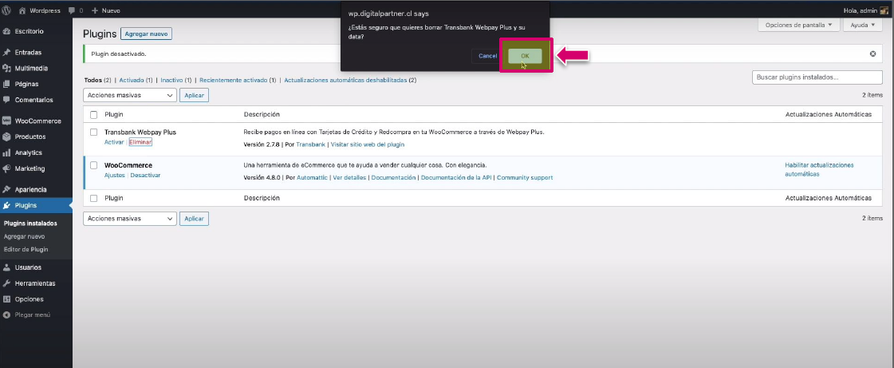This screenshot has width=894, height=368.
Task: Open Visitar sitio web del plugin
Action: pos(368,144)
